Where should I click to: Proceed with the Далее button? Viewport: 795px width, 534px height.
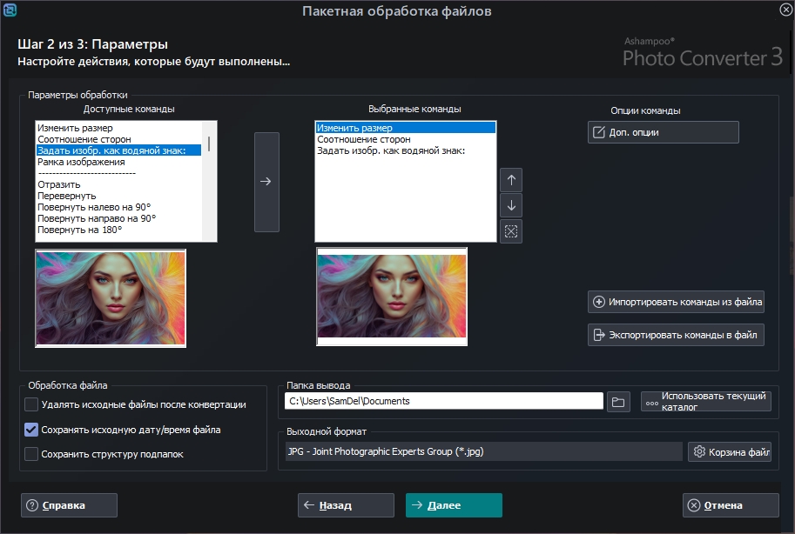click(x=453, y=505)
